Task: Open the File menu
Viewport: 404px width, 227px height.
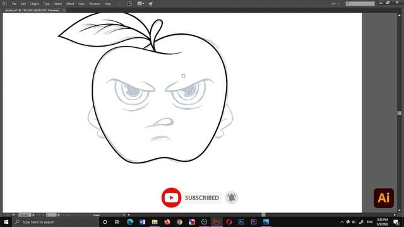Action: coord(14,4)
